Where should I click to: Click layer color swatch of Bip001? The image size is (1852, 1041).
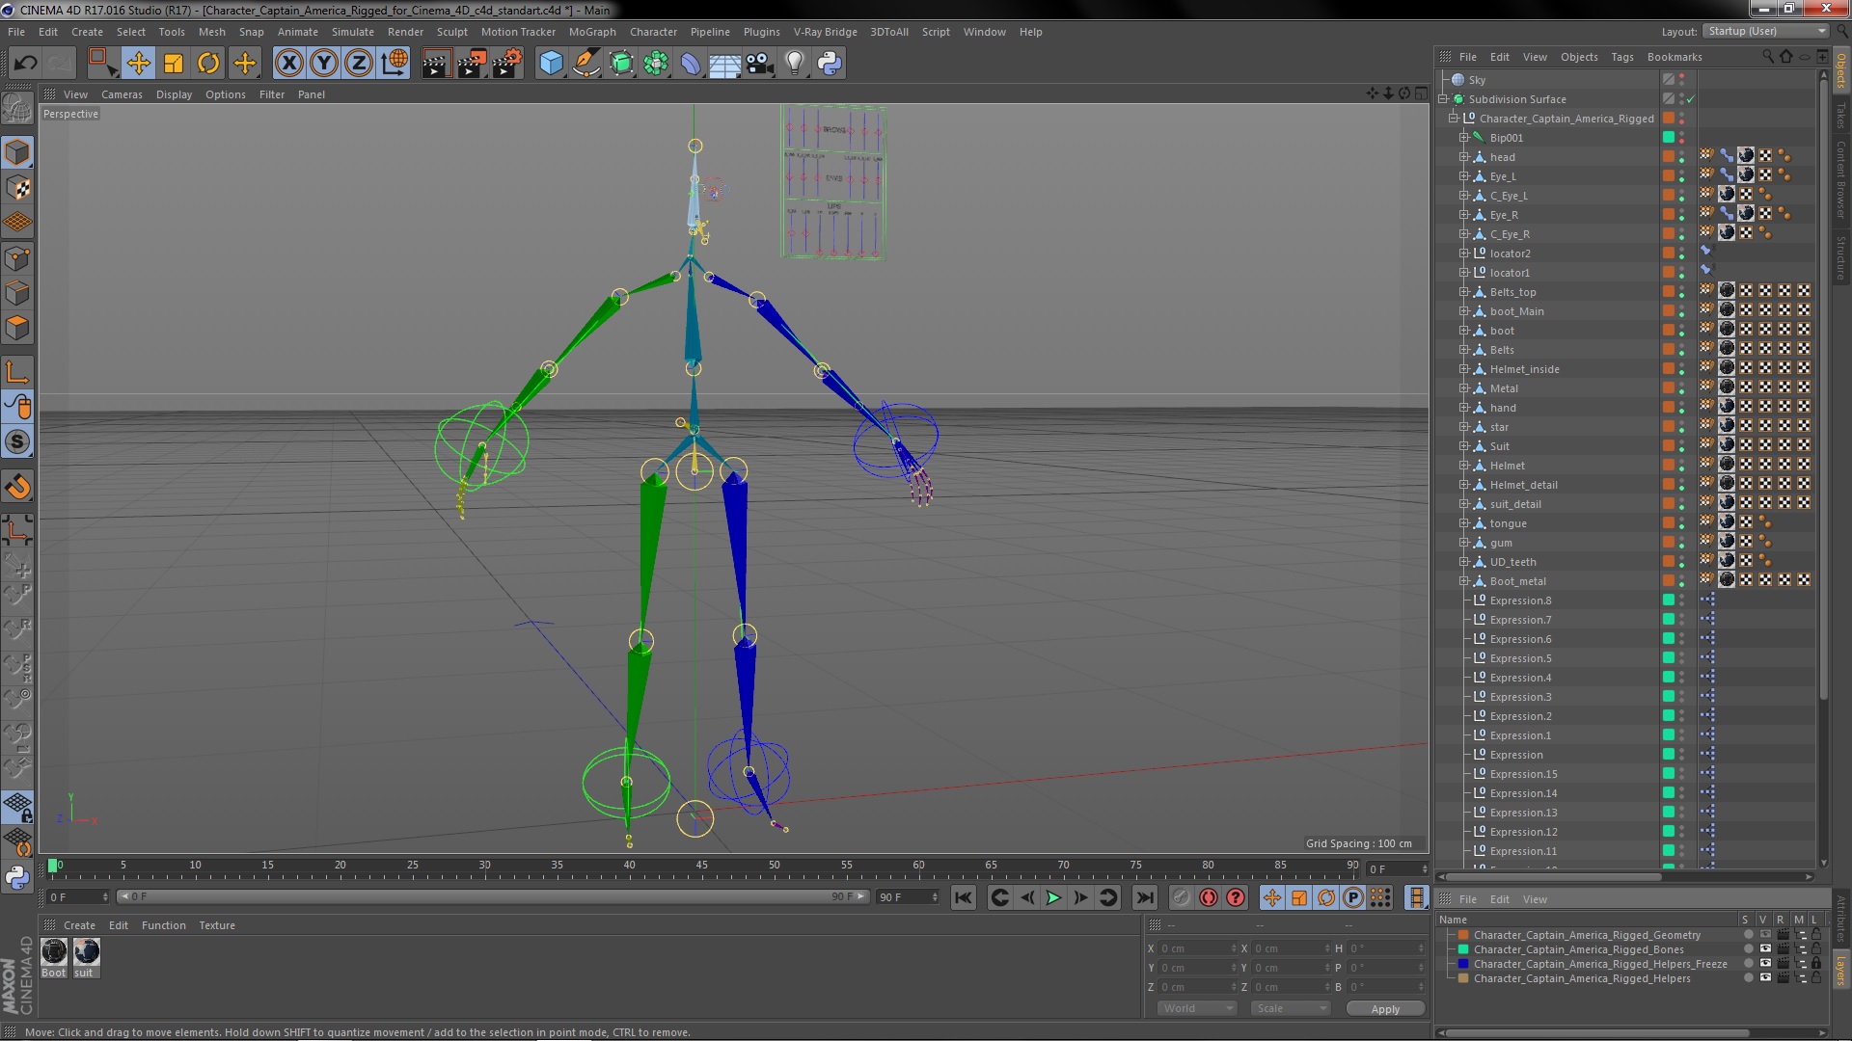tap(1669, 138)
